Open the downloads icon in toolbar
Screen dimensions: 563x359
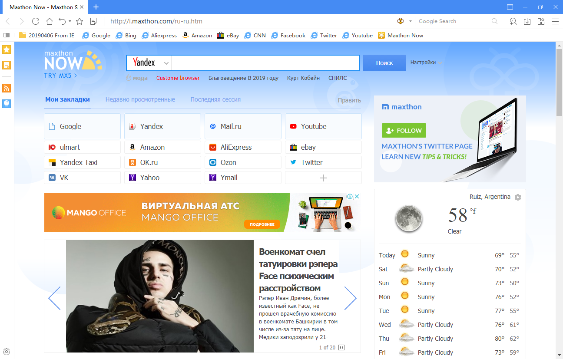(x=527, y=21)
